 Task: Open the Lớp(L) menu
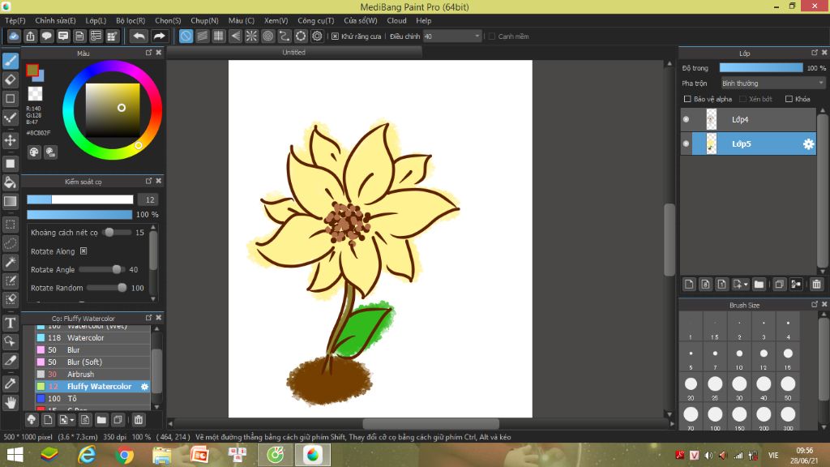[96, 20]
